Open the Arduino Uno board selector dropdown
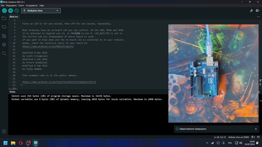The width and height of the screenshot is (262, 147). (41, 11)
